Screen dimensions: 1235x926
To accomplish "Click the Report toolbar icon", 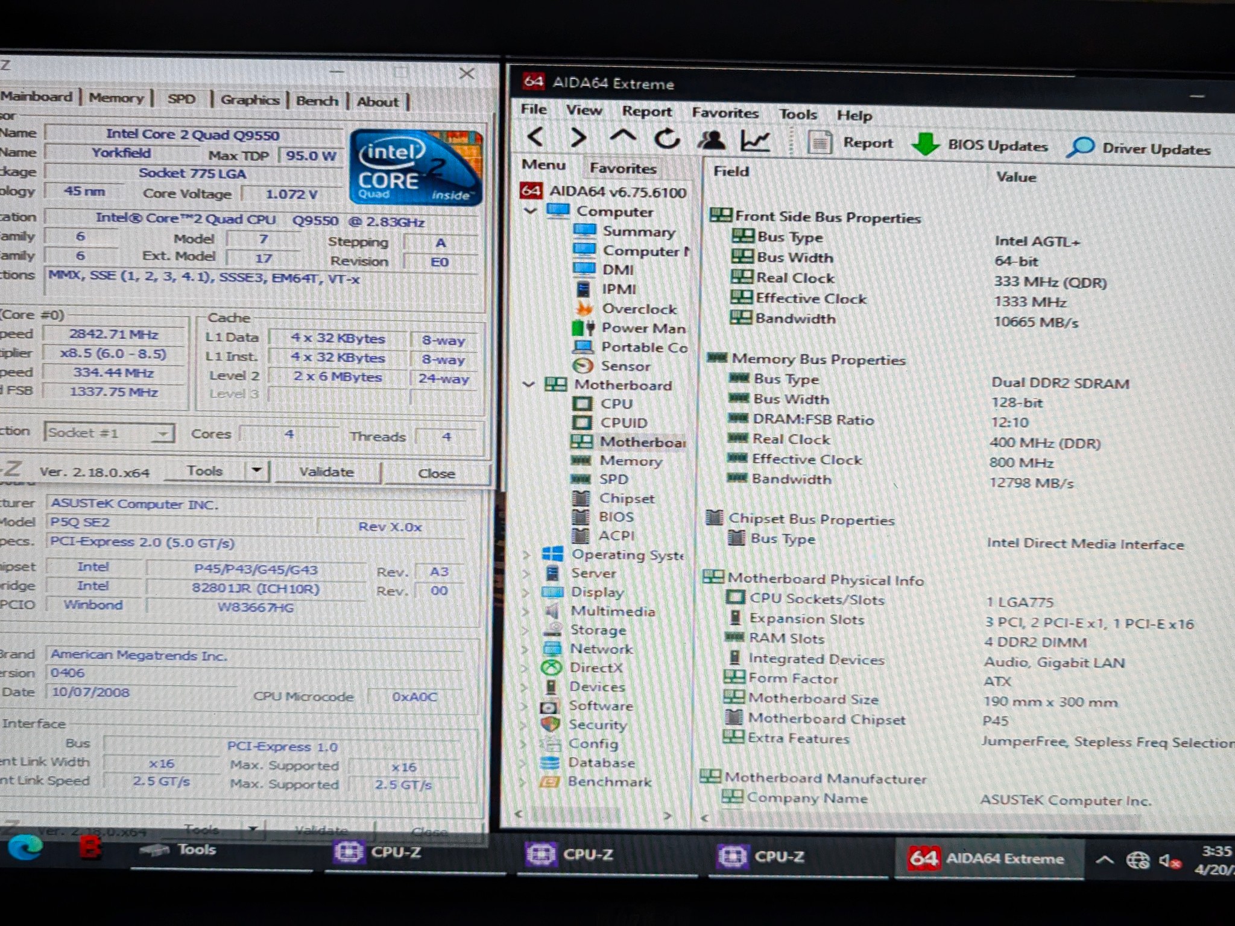I will (820, 143).
